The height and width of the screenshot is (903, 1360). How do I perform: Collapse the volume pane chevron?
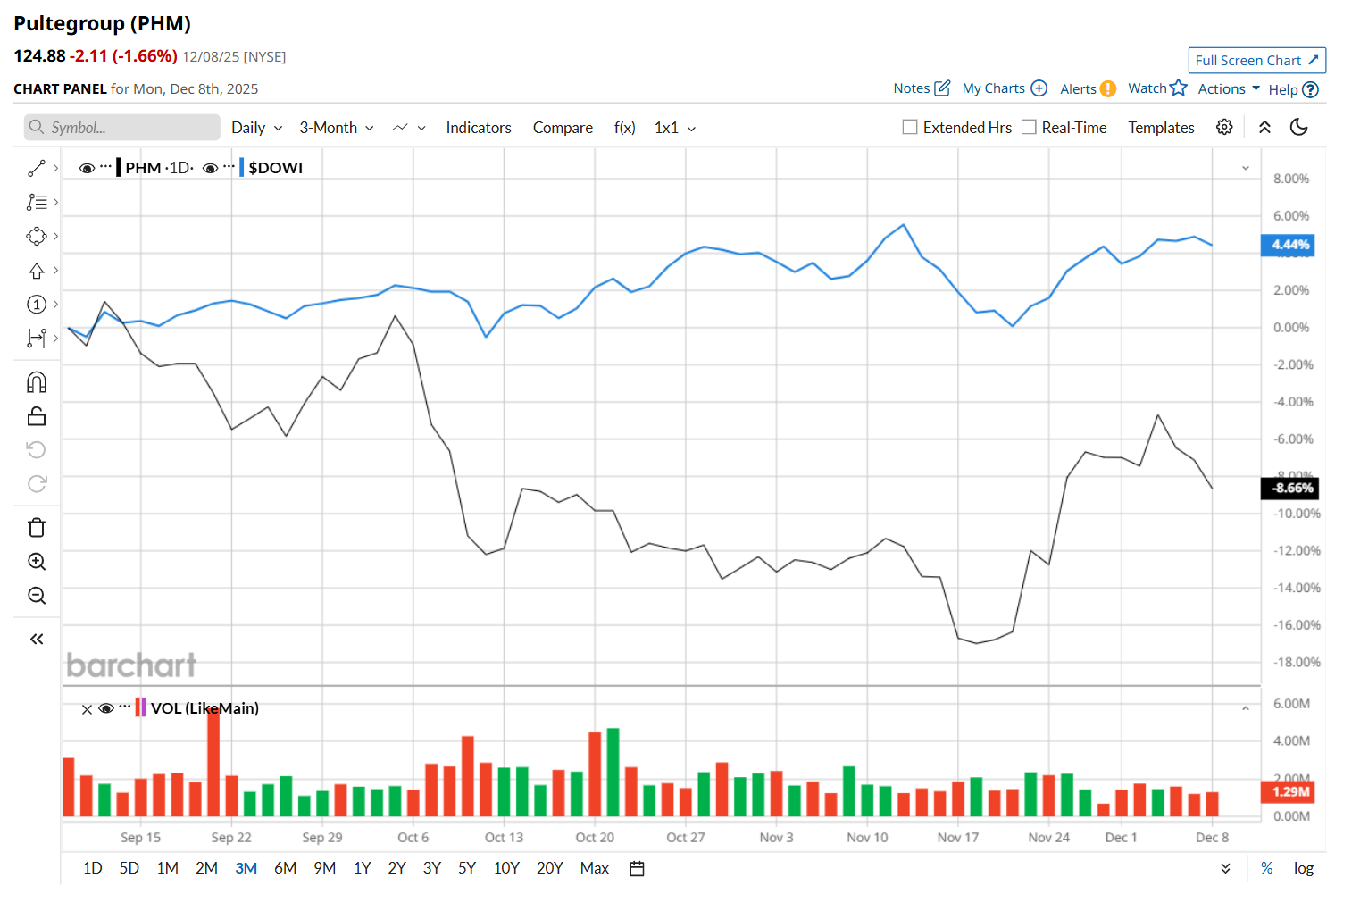(x=1246, y=708)
